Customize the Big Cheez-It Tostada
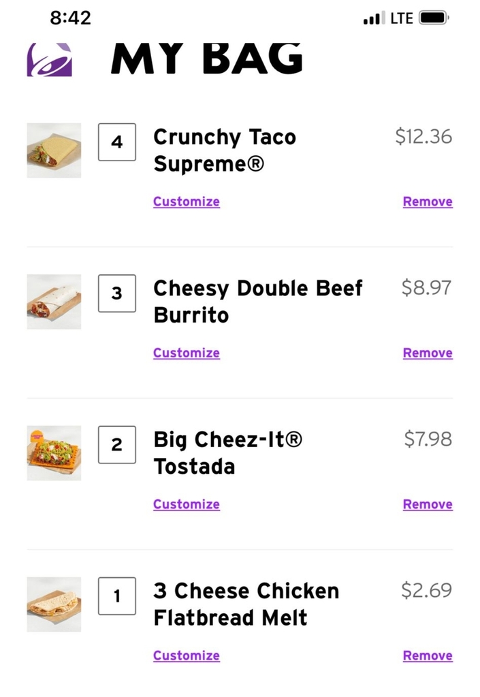The image size is (480, 697). [186, 504]
